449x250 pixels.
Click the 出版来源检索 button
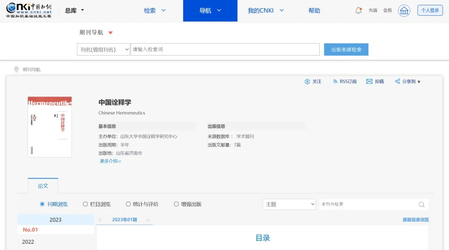pyautogui.click(x=346, y=50)
